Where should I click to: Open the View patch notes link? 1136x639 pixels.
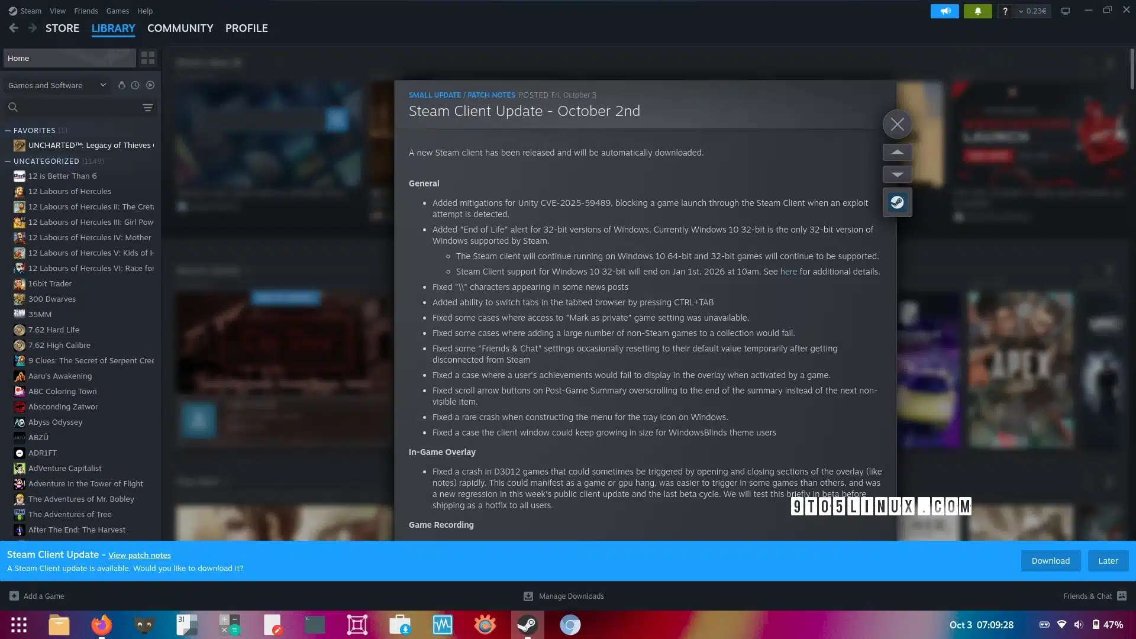[x=140, y=555]
